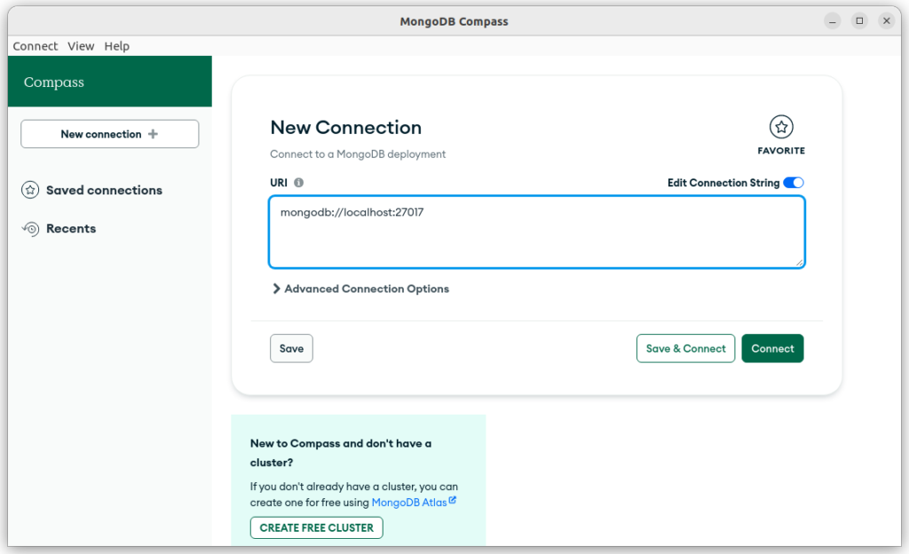Minimize the MongoDB Compass window
The image size is (909, 554).
833,21
